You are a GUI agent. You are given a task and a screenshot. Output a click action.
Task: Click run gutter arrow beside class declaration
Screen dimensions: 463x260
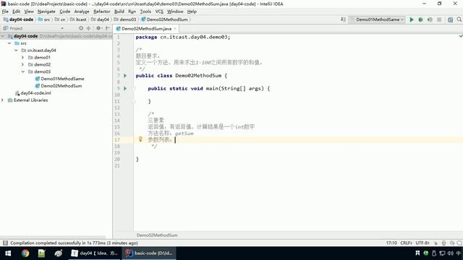[x=125, y=76]
